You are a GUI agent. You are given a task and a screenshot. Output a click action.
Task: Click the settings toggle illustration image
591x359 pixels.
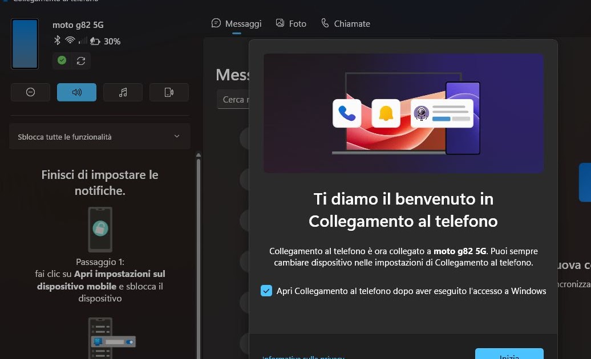click(x=112, y=338)
